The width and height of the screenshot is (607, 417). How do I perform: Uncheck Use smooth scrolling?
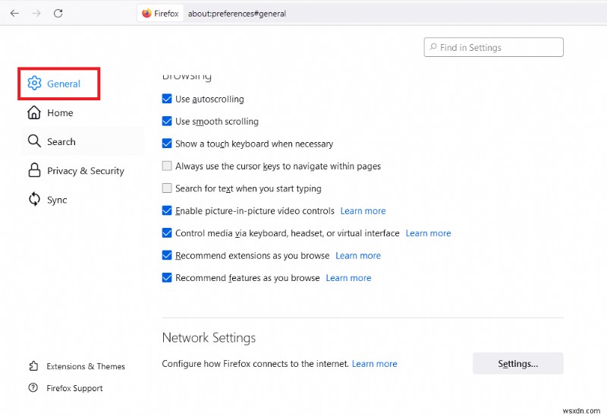[x=167, y=122]
